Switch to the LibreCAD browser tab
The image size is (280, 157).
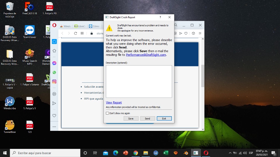pyautogui.click(x=80, y=26)
